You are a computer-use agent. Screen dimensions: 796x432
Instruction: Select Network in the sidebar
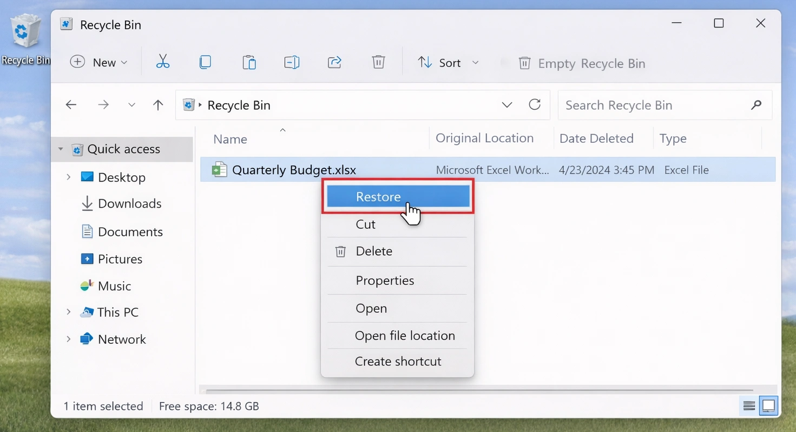point(122,339)
